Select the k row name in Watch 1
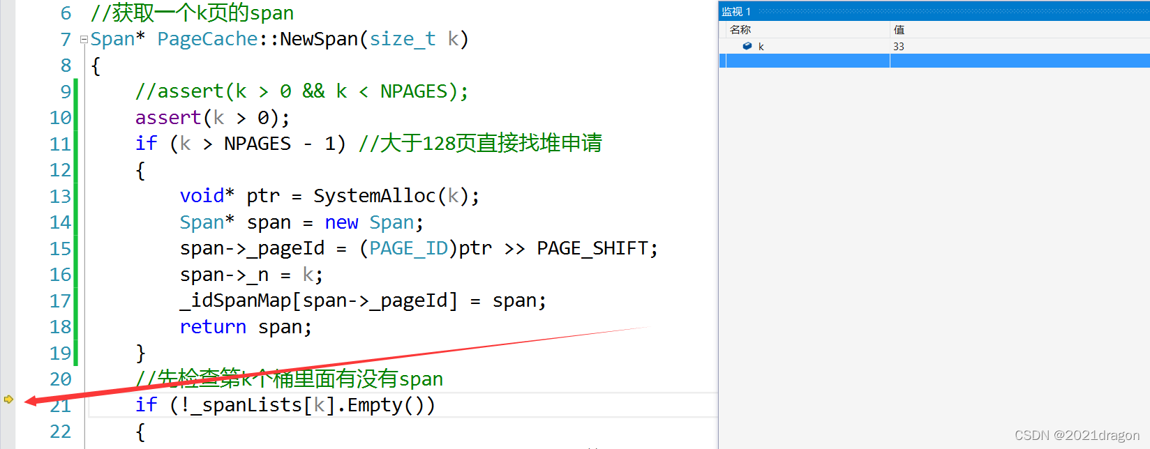 point(761,47)
